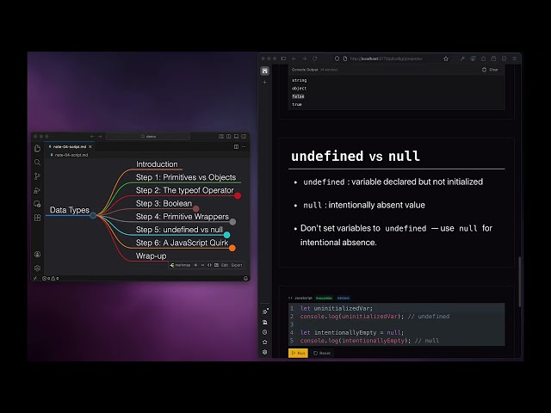
Task: Go back in VS Code title bar
Action: click(92, 136)
